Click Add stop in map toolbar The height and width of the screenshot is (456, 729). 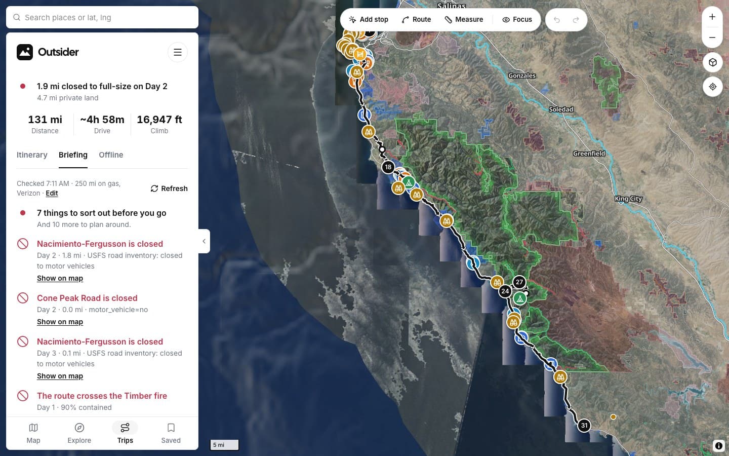click(x=369, y=20)
